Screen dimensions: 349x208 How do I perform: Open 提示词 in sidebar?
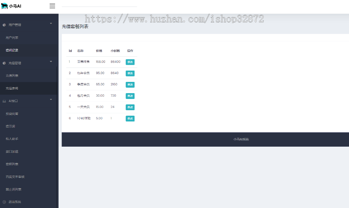pyautogui.click(x=10, y=126)
